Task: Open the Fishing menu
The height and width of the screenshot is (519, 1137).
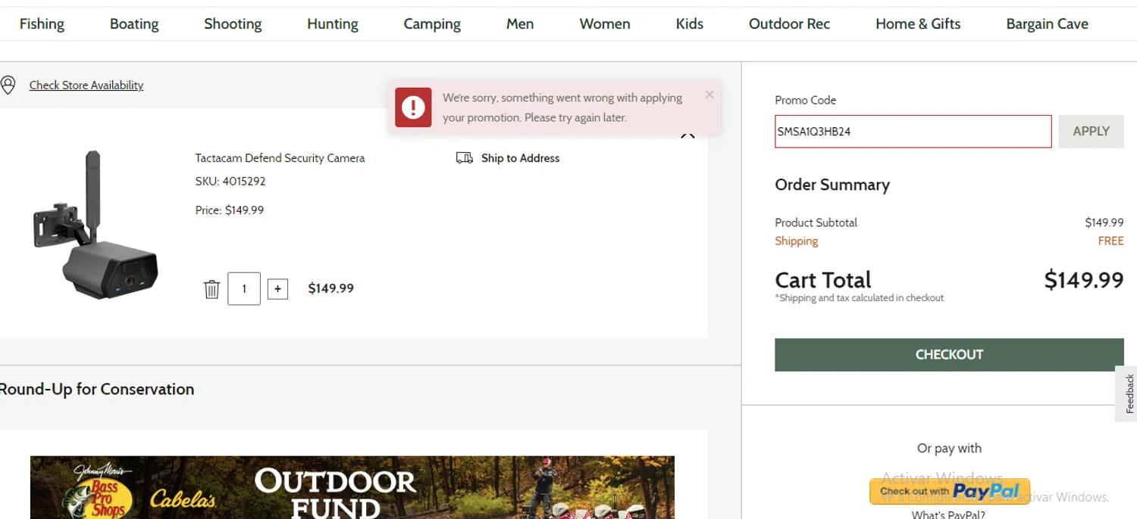Action: (42, 24)
